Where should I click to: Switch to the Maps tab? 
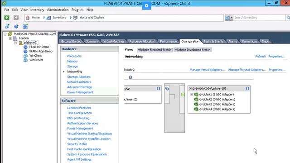pyautogui.click(x=265, y=41)
